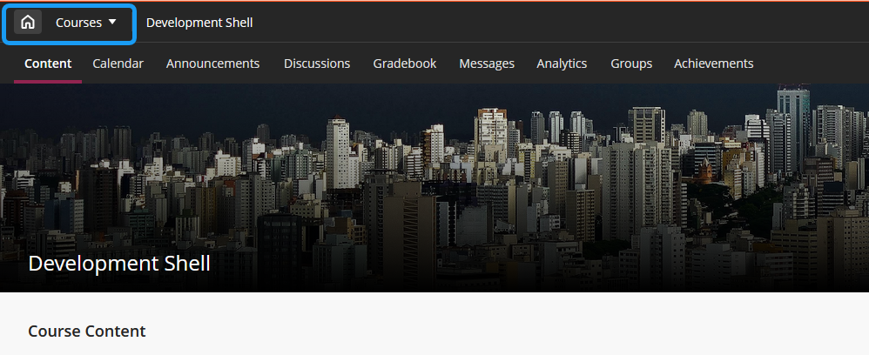The image size is (869, 355).
Task: Open the Announcements tab
Action: click(x=212, y=64)
